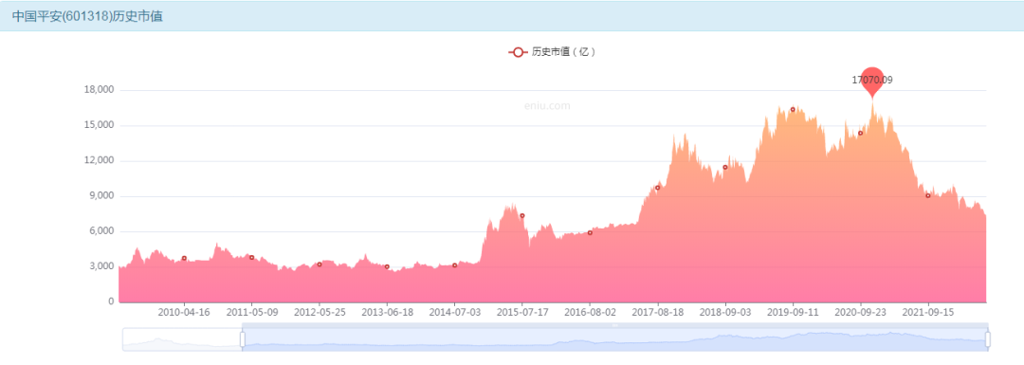
Task: Select the data point above 2020-09-23
Action: coord(860,134)
